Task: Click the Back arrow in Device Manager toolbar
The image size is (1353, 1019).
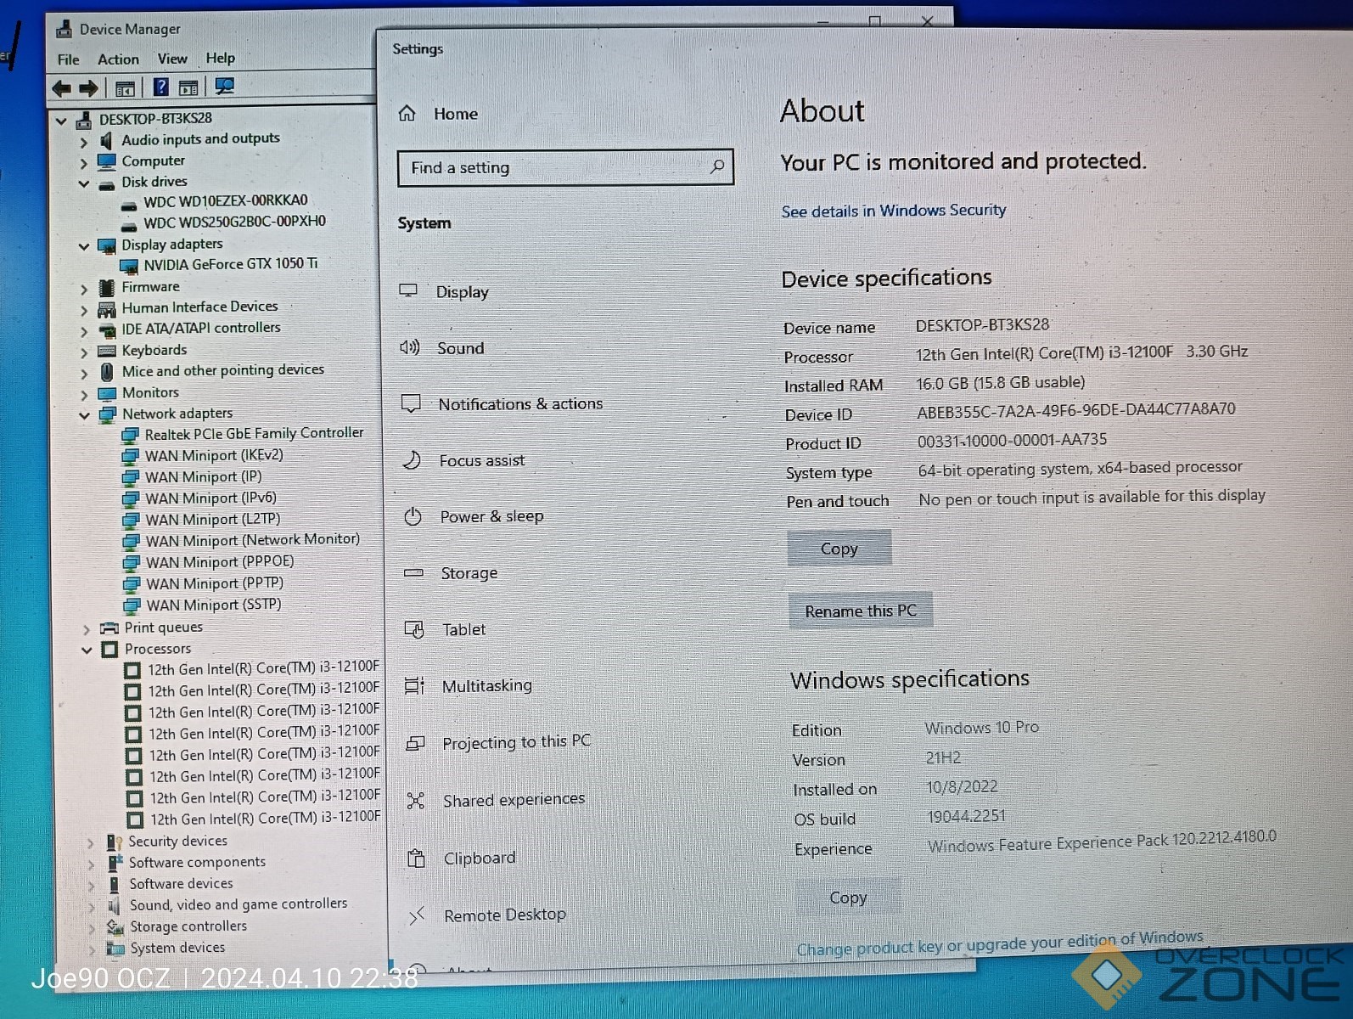Action: (61, 88)
